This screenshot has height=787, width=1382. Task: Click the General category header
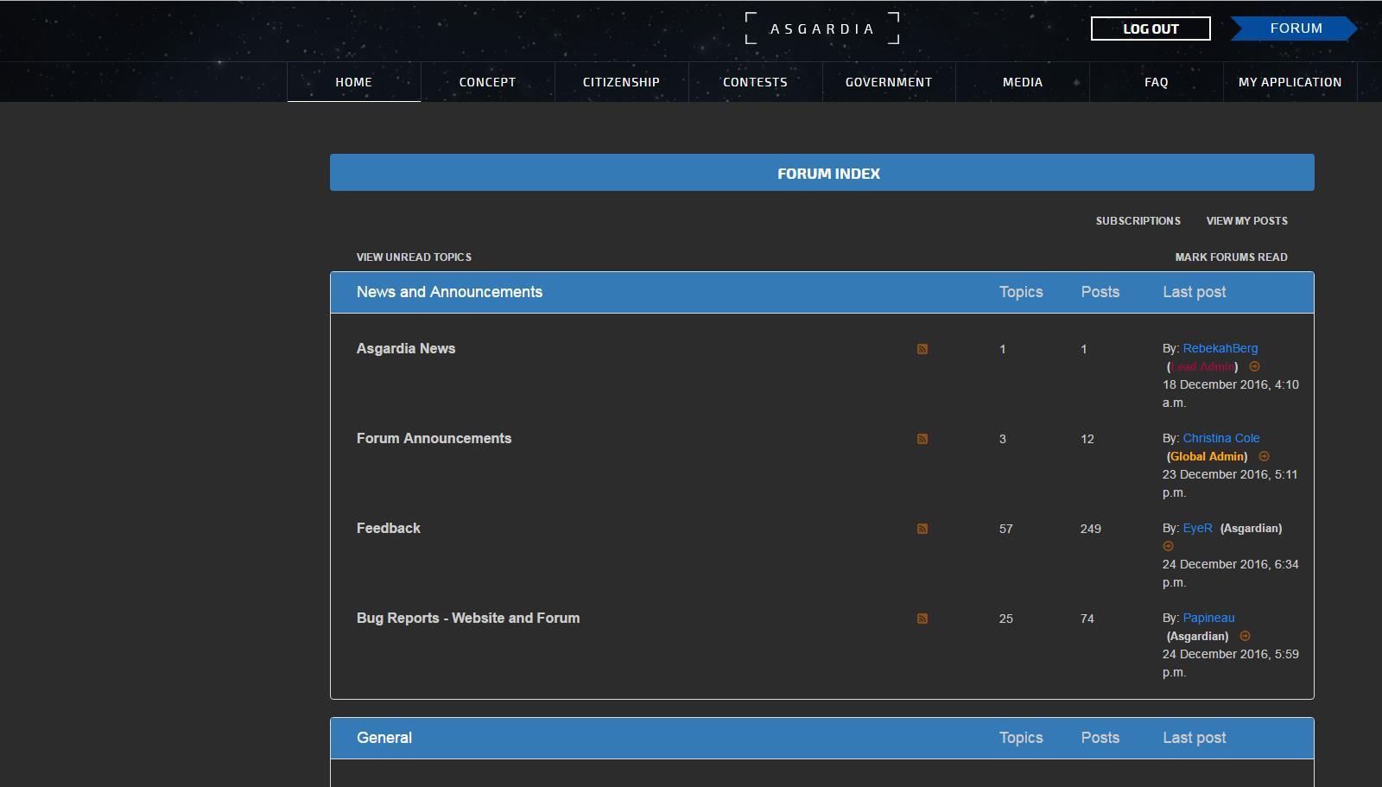coord(384,738)
